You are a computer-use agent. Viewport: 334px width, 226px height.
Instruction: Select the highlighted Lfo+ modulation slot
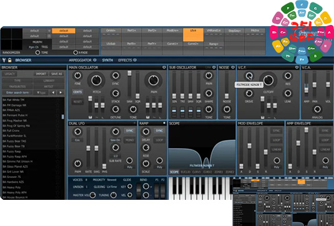(193, 35)
